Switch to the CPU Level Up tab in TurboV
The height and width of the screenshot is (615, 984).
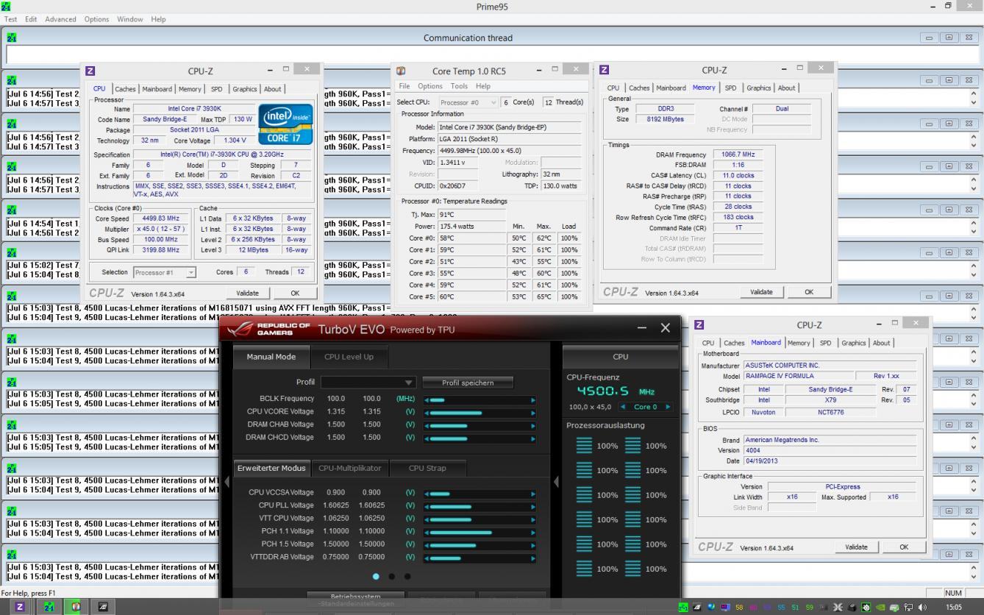tap(349, 357)
